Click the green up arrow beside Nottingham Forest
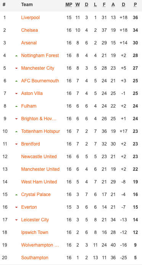Image resolution: width=142 pixels, height=265 pixels. [16, 56]
